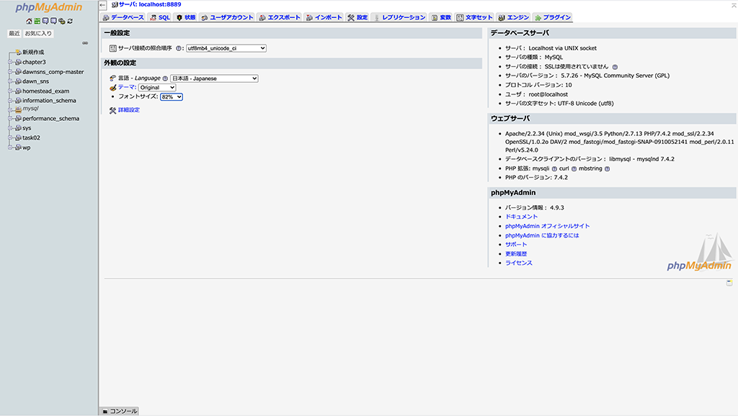The width and height of the screenshot is (738, 416).
Task: Click the green Log out icon
Action: pos(37,21)
